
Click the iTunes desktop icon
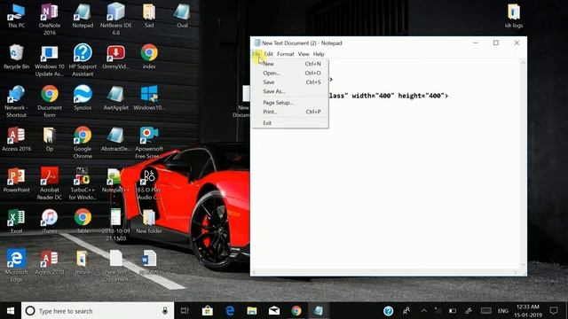[x=50, y=222]
